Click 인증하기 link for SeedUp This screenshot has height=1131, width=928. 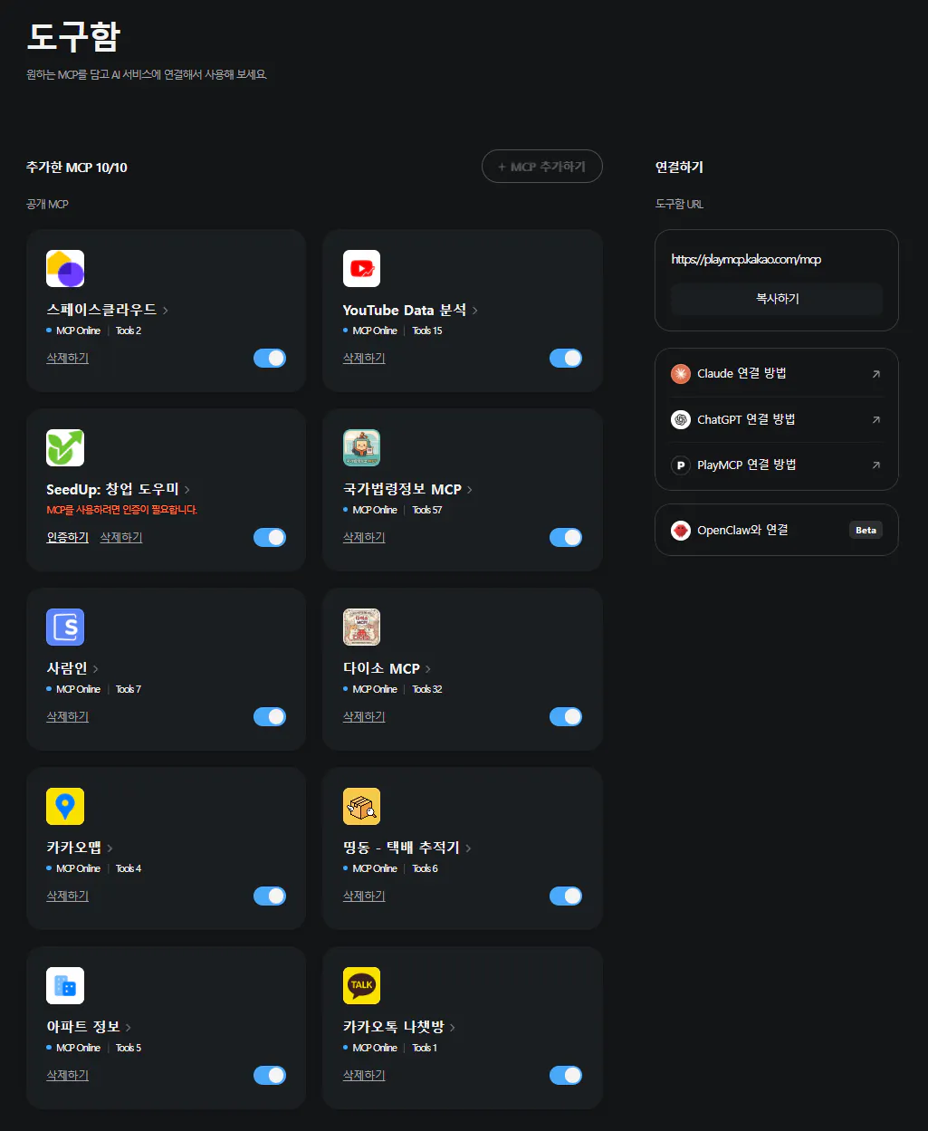tap(68, 538)
